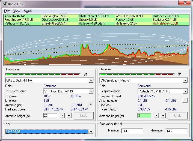
Task: Click the Rx level=0.21µV readout
Action: coord(126,23)
